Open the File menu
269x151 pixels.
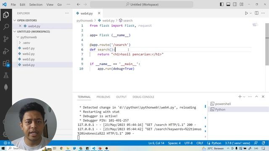click(x=13, y=5)
